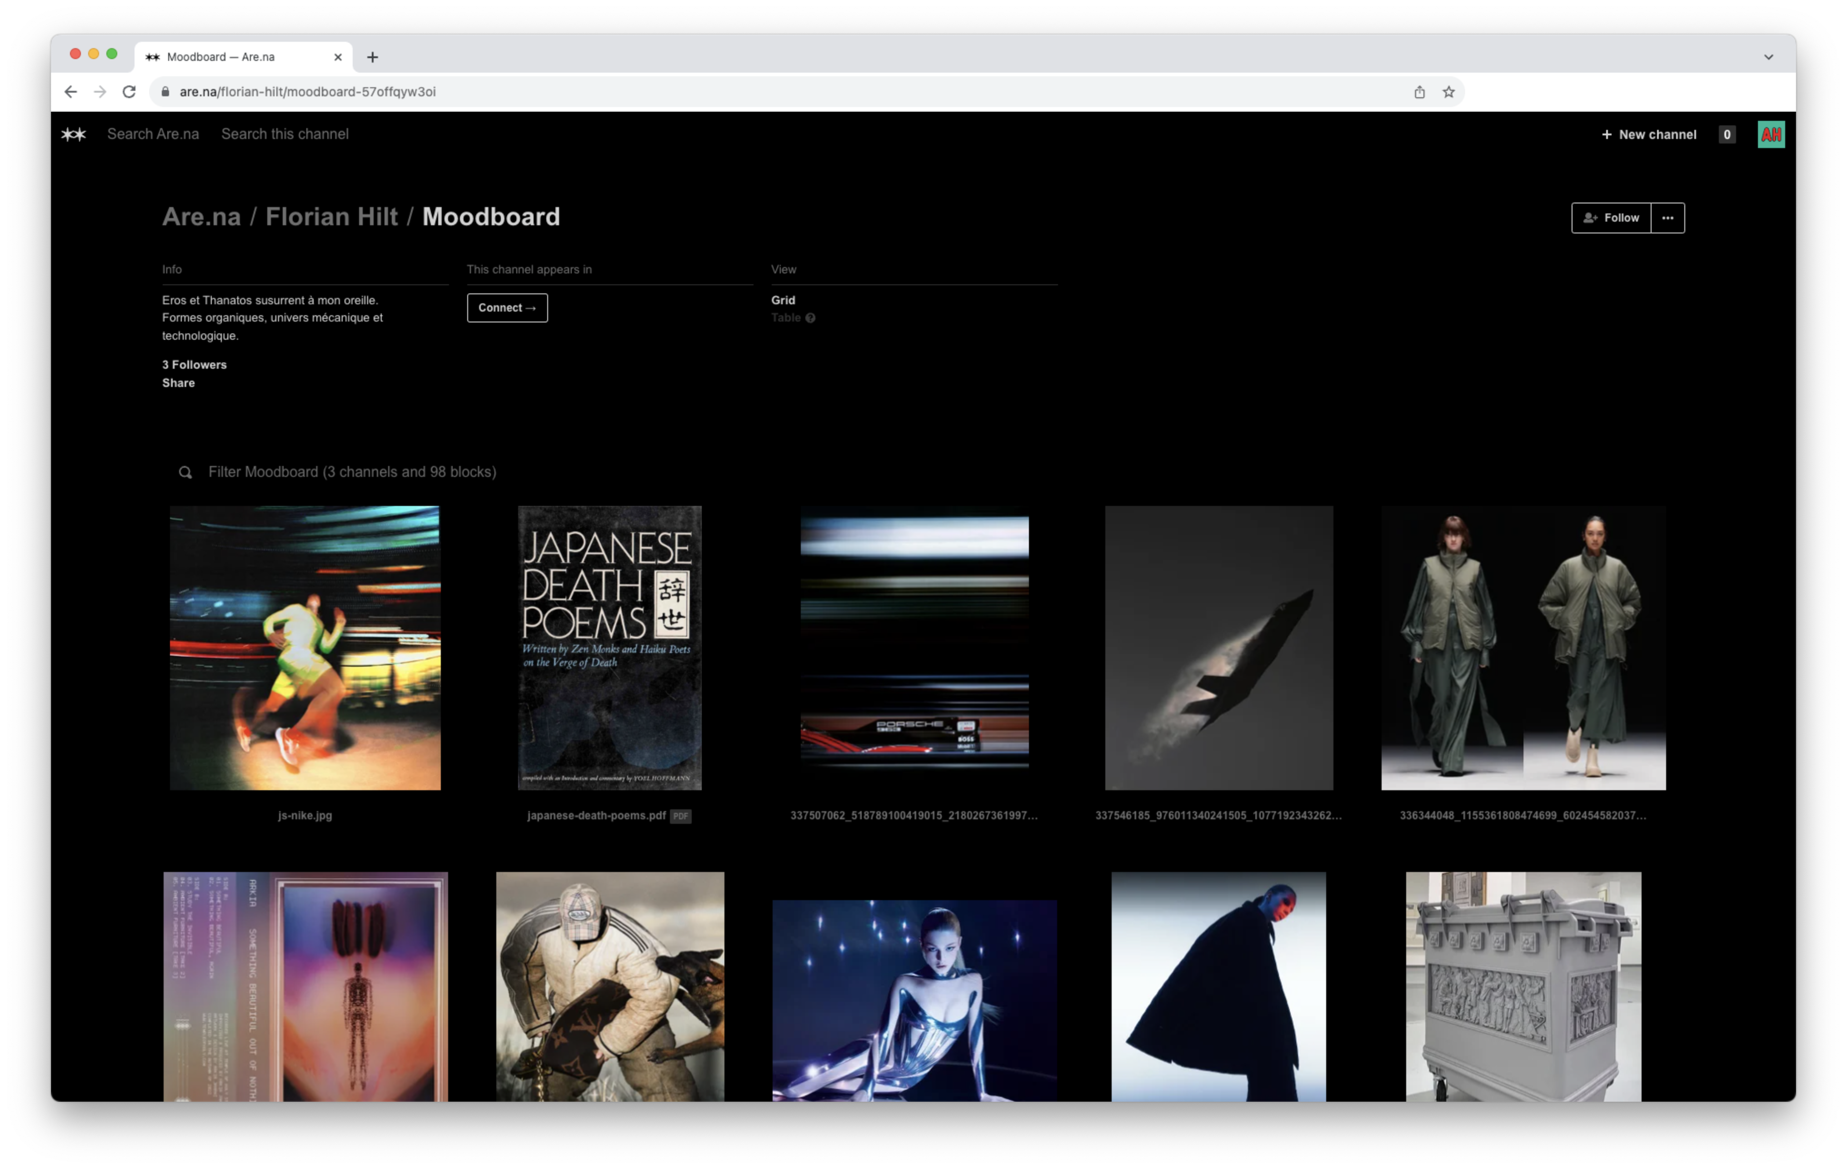This screenshot has width=1847, height=1169.
Task: Switch to Table view
Action: tap(785, 318)
